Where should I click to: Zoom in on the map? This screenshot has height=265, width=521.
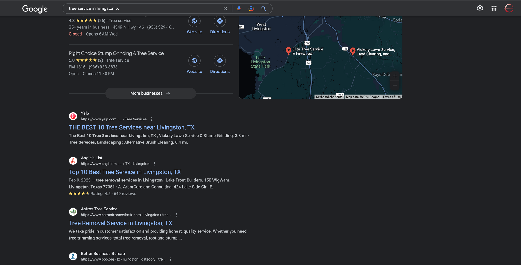[395, 76]
